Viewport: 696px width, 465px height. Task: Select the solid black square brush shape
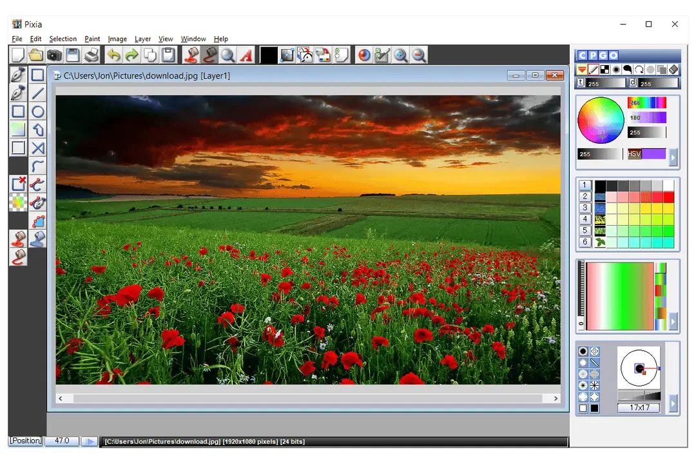[x=594, y=408]
